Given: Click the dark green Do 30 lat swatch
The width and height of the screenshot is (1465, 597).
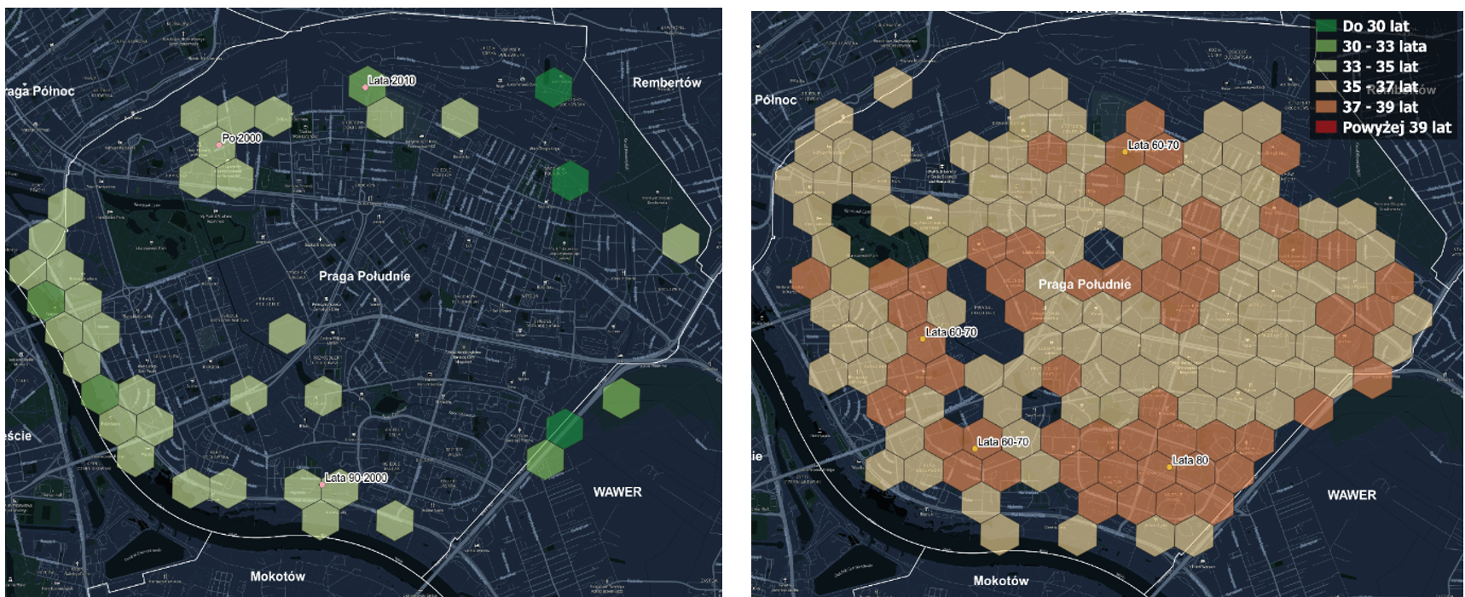Looking at the screenshot, I should coord(1326,26).
